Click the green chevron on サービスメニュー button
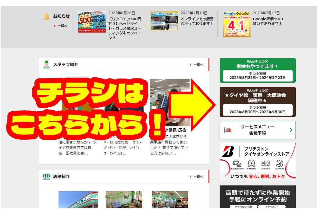The width and height of the screenshot is (317, 219). coord(291,130)
